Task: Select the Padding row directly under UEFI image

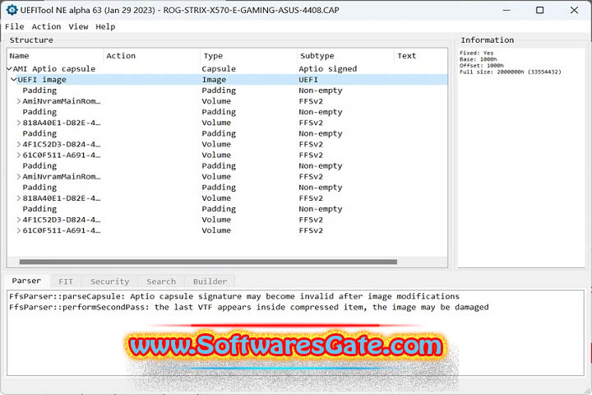Action: pos(227,91)
